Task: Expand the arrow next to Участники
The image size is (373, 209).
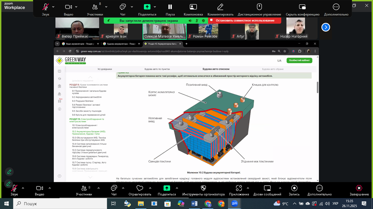Action: (x=106, y=7)
